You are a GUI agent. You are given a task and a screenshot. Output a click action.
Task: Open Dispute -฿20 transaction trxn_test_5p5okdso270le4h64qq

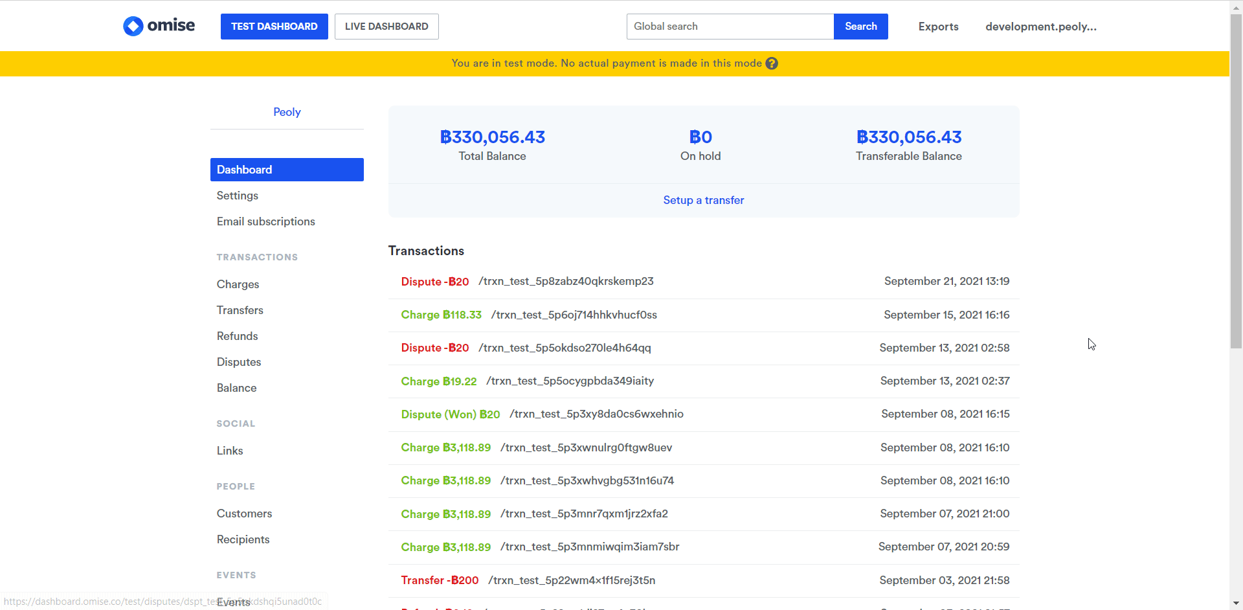[x=704, y=348]
